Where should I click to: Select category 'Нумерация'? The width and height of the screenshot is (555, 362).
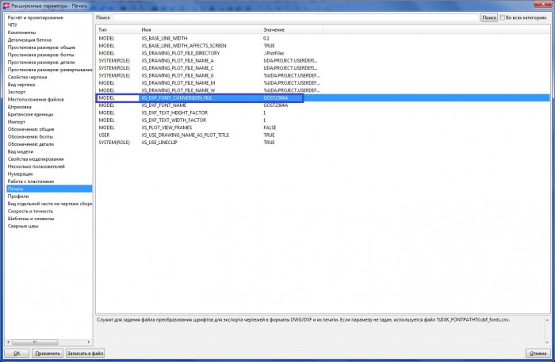pos(20,173)
